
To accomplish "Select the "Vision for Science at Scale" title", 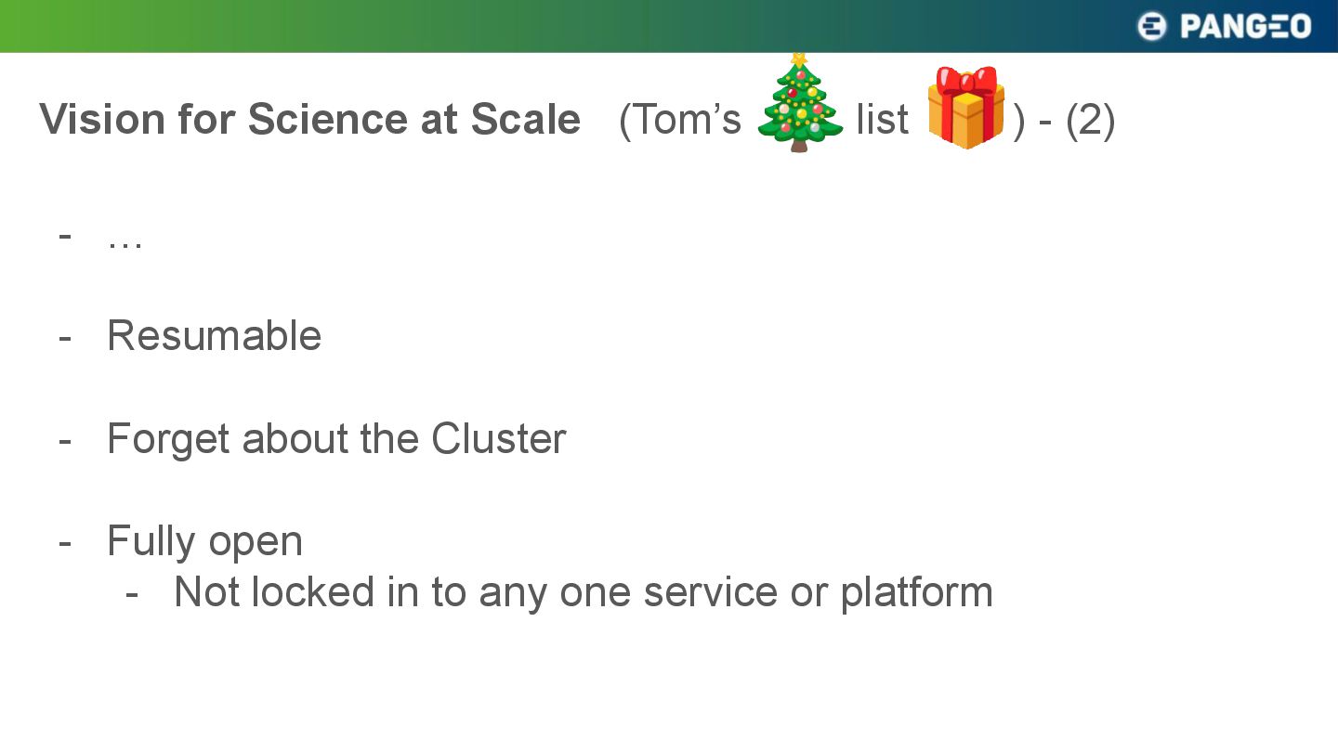I will pyautogui.click(x=310, y=120).
